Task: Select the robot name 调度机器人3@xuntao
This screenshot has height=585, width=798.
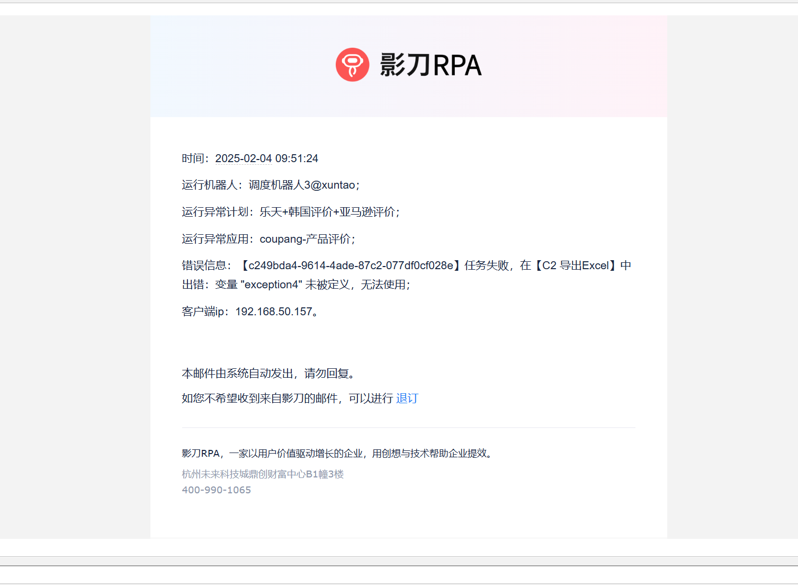Action: click(x=302, y=185)
